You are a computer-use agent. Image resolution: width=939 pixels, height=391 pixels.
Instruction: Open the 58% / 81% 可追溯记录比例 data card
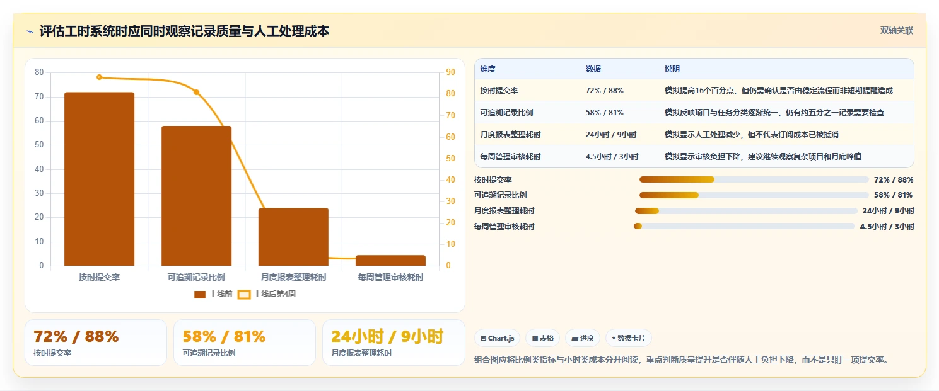click(245, 343)
